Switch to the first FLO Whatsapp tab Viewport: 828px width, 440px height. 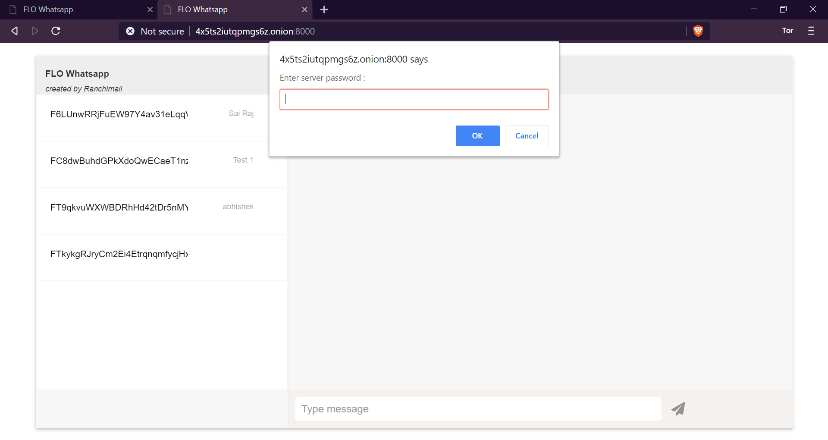[78, 9]
